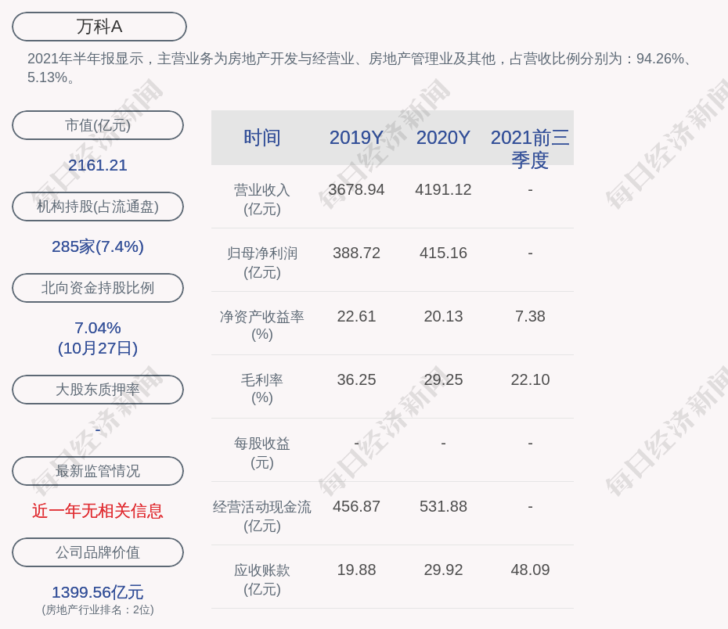Click the 大股东质押率 label pill
This screenshot has width=728, height=629.
(x=98, y=390)
